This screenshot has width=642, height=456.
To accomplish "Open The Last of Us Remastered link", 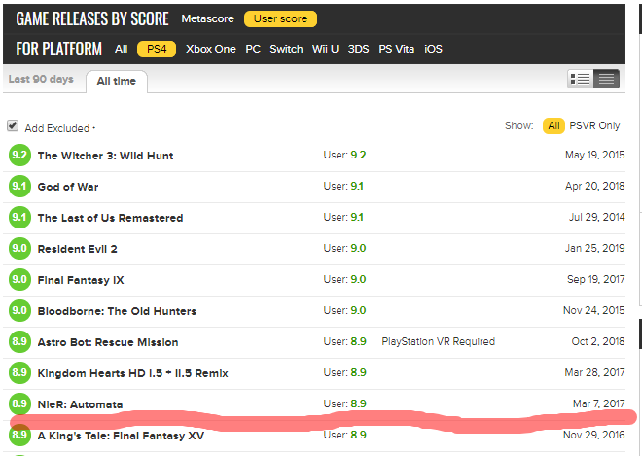I will tap(110, 218).
